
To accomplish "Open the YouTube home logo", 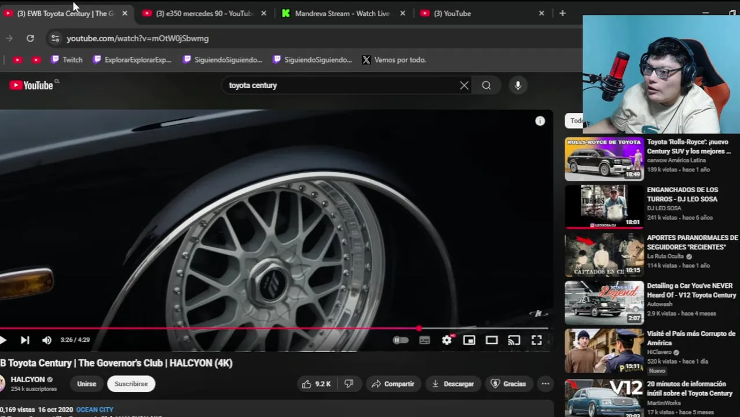I will coord(32,85).
